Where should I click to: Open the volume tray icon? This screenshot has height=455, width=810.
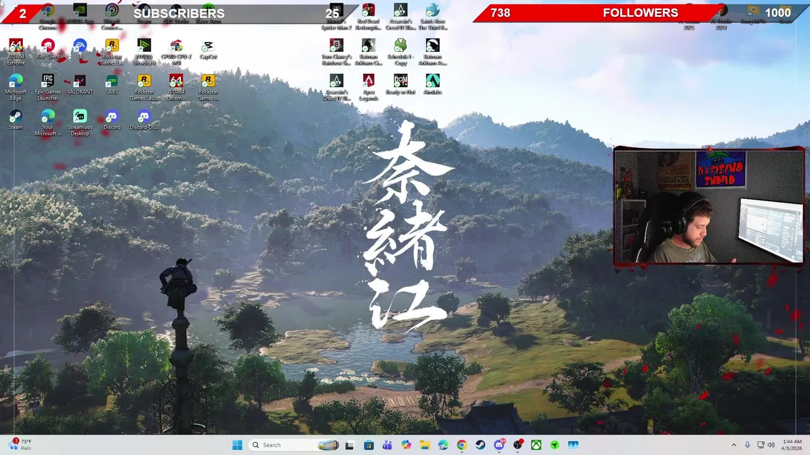pos(771,445)
